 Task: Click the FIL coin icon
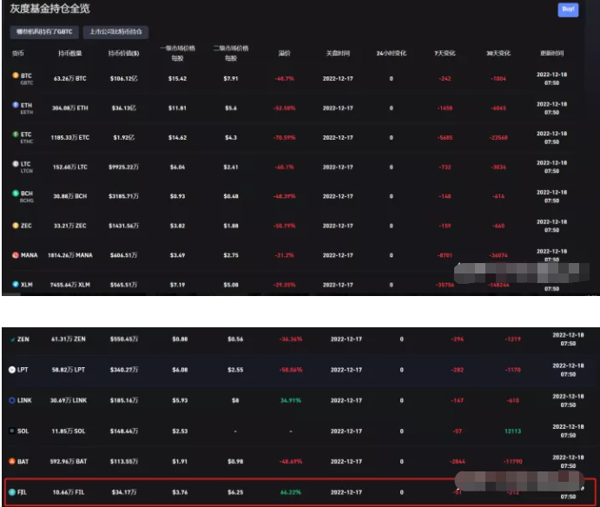pyautogui.click(x=12, y=491)
